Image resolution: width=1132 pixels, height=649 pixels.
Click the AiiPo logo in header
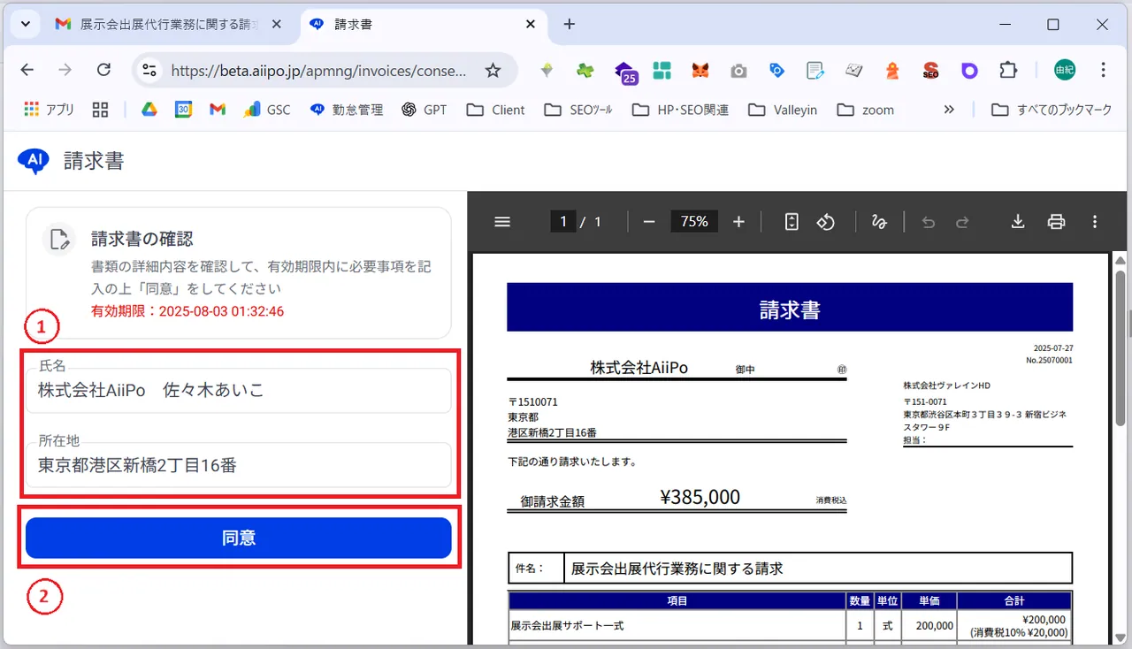pyautogui.click(x=34, y=161)
